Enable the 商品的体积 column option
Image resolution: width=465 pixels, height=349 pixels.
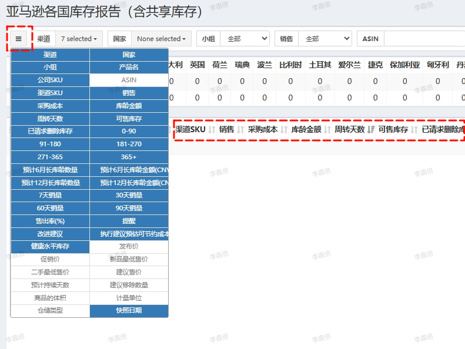50,298
